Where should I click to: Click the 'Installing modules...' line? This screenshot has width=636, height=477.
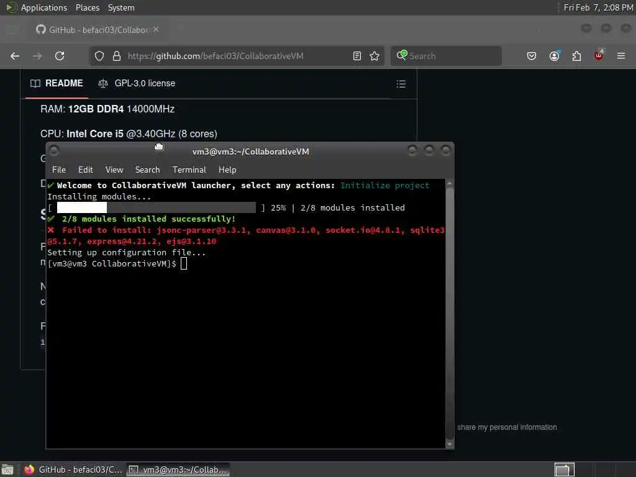point(99,196)
